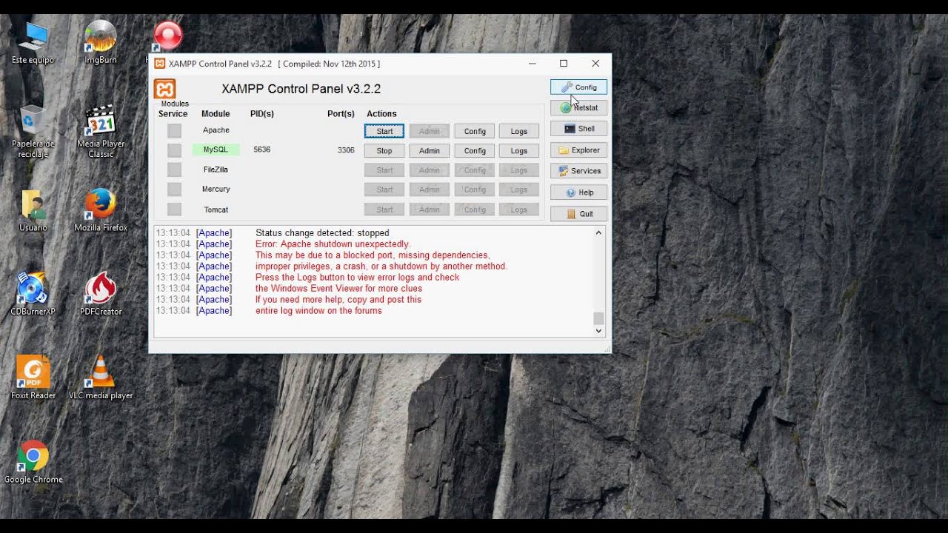Click the MySQL PID 5636
Screen dimensions: 948x533
coord(261,150)
